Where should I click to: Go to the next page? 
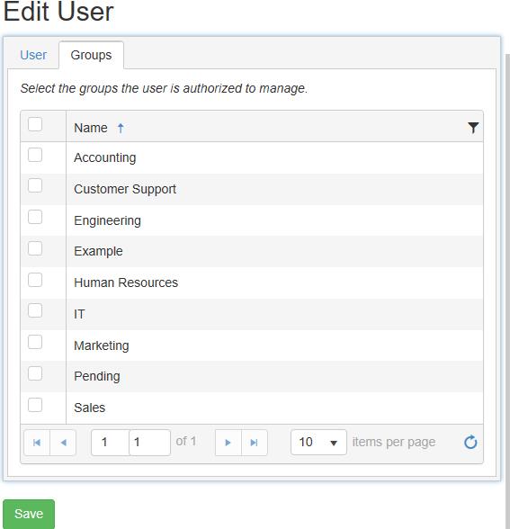[228, 443]
